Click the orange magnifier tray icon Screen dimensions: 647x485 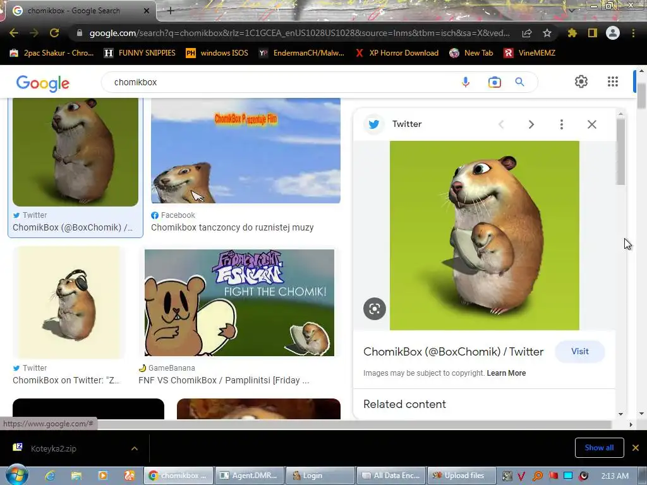pyautogui.click(x=538, y=476)
